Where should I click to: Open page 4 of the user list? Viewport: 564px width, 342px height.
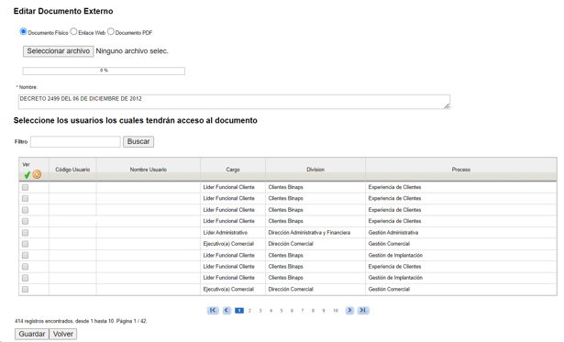pyautogui.click(x=271, y=311)
